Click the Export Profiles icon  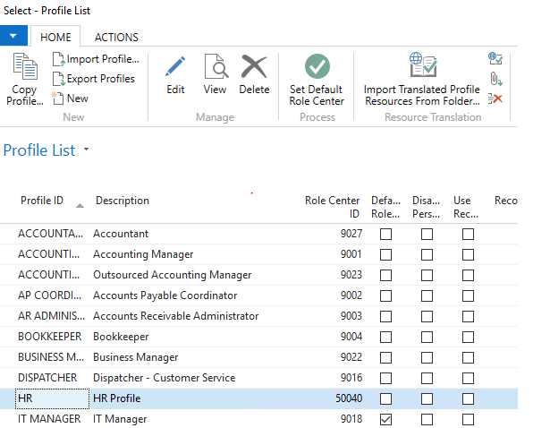click(59, 79)
